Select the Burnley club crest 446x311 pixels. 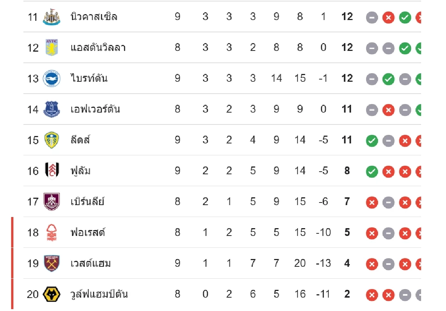click(x=51, y=202)
